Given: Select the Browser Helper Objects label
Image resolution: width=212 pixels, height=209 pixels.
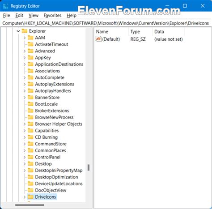Looking at the screenshot, I should [59, 124].
